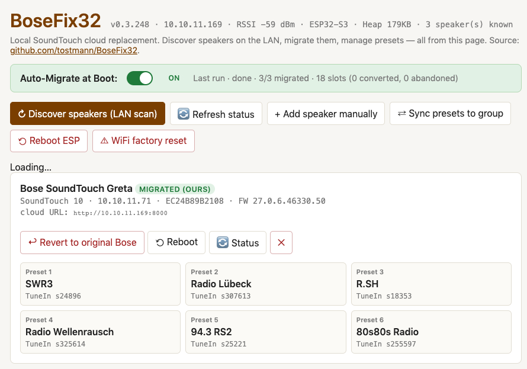Click the Greta speaker Status button
The width and height of the screenshot is (527, 369).
coord(237,242)
